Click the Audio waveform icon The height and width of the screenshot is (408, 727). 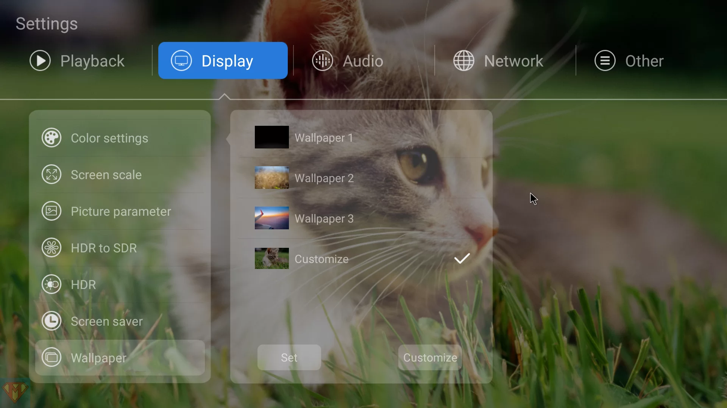tap(323, 60)
